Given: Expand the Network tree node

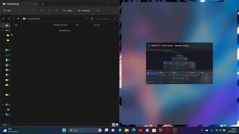Looking at the screenshot, I should pos(3,115).
